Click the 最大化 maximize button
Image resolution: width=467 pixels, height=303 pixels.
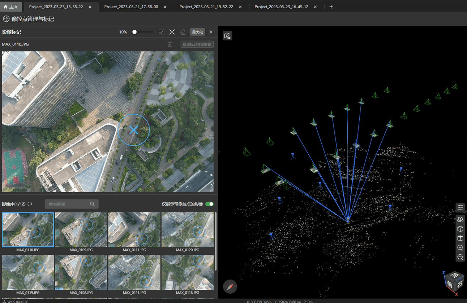[x=197, y=32]
